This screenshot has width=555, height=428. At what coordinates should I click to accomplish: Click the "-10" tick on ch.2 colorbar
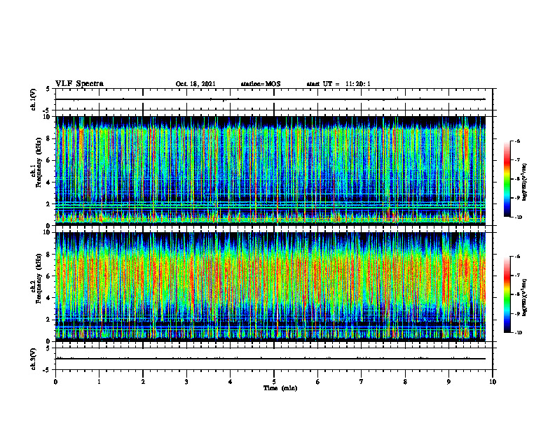click(519, 333)
